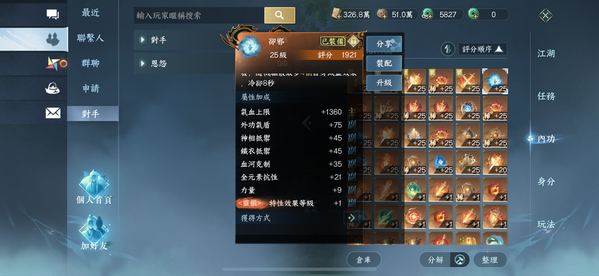Select the teapot icon in left sidebar
This screenshot has width=599, height=276.
pyautogui.click(x=52, y=89)
